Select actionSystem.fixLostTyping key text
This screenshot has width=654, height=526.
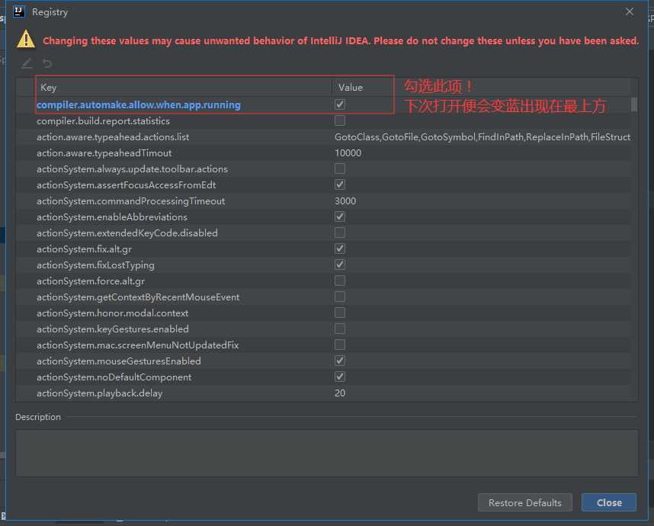click(x=95, y=265)
